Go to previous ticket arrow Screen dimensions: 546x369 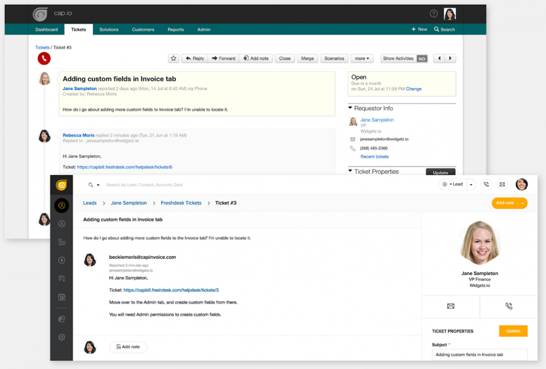[x=439, y=59]
